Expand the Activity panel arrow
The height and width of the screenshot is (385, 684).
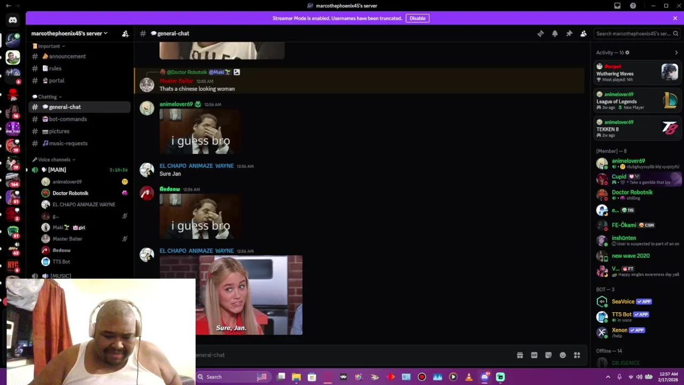(x=676, y=52)
